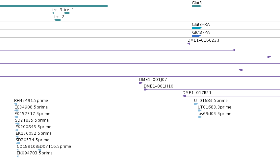Click the small tre-3 gene arrow
This screenshot has height=158, width=280.
[53, 13]
